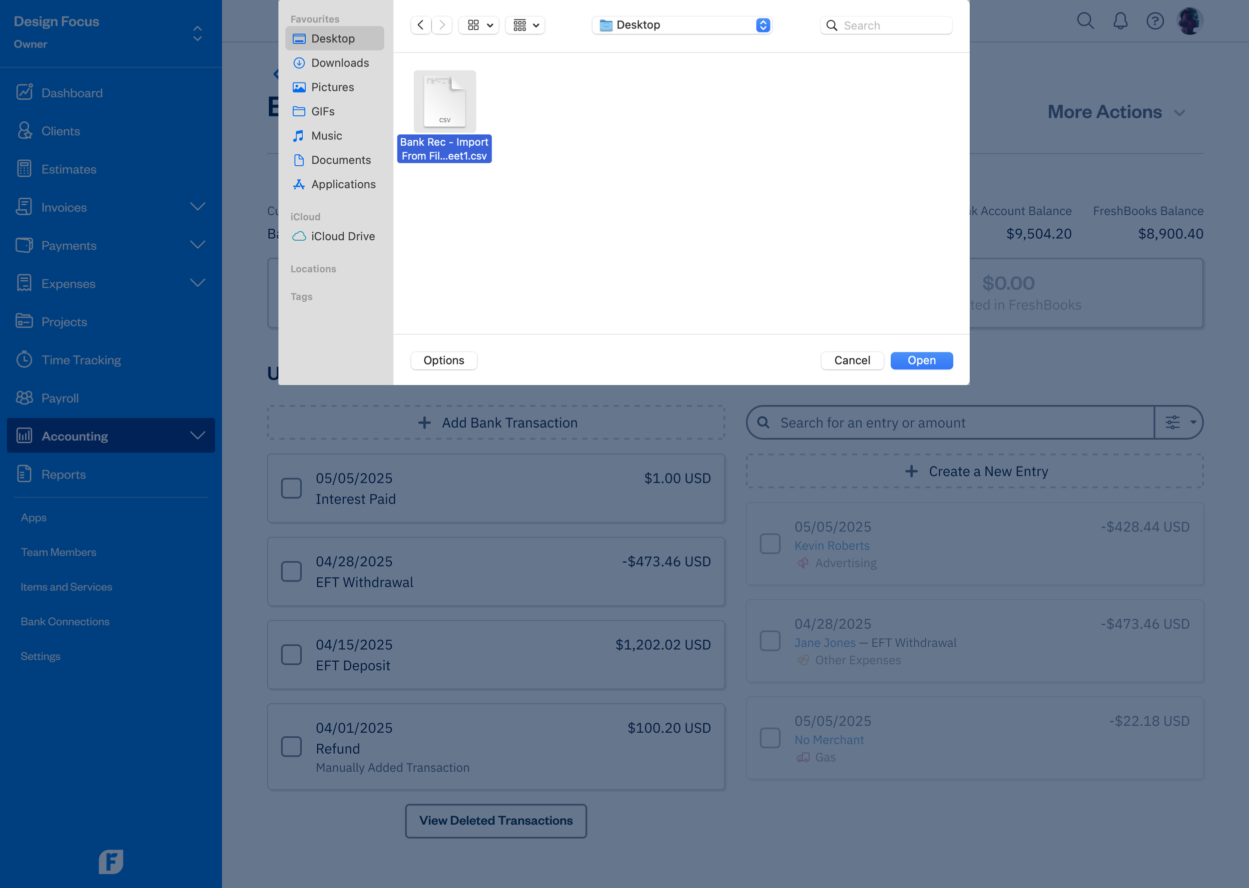
Task: Open the Payroll section icon
Action: [x=24, y=398]
